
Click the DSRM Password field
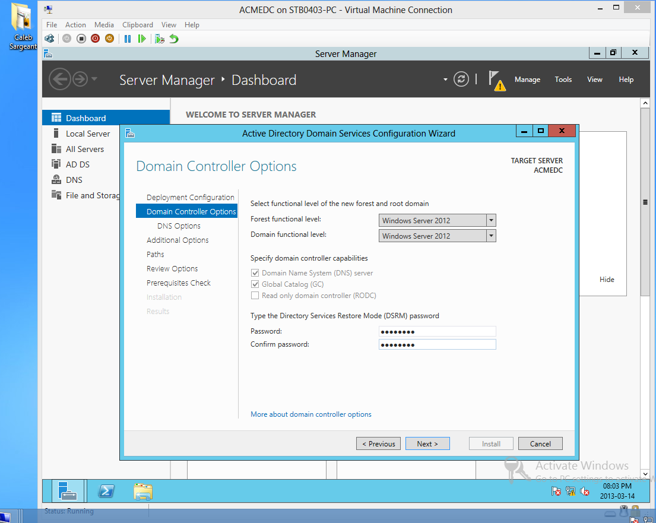coord(437,331)
